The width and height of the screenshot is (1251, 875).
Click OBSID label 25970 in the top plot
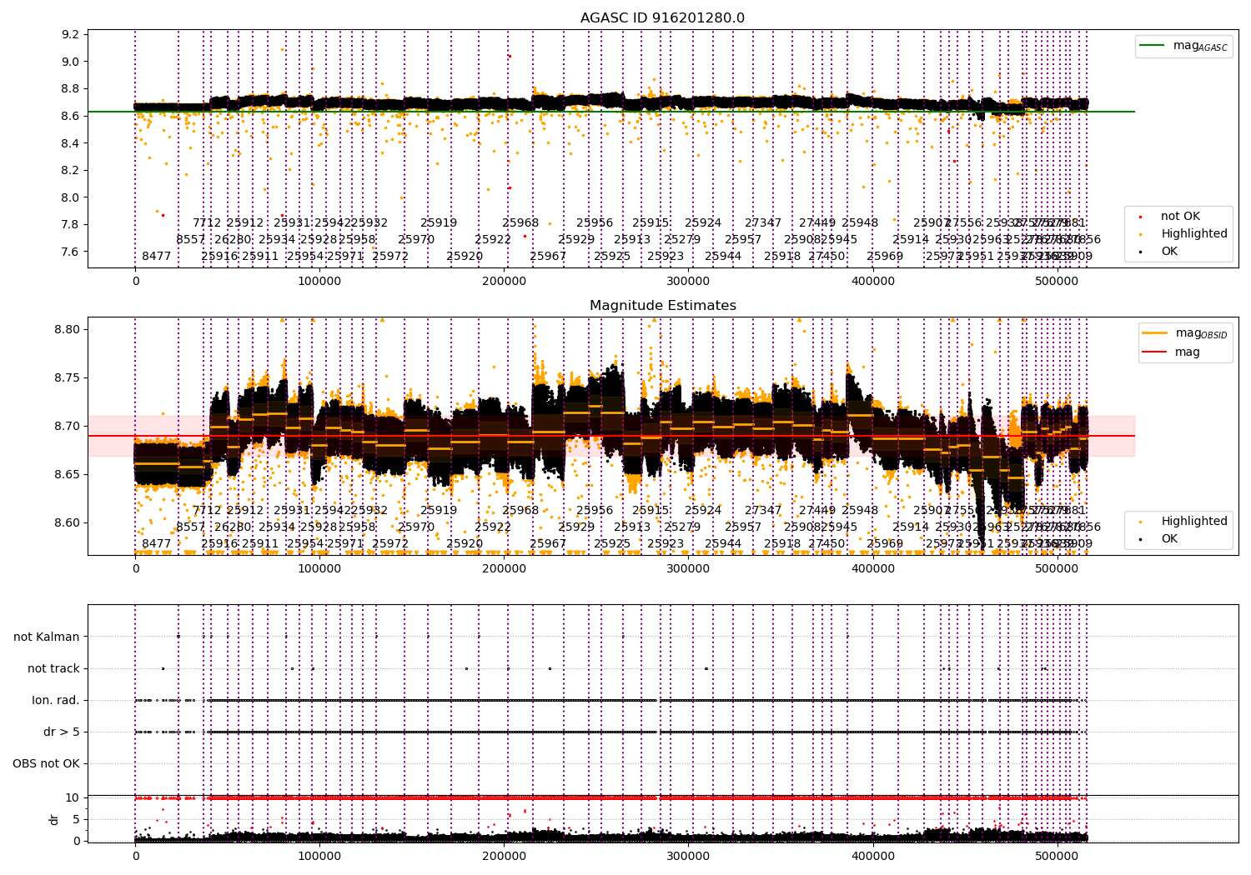(416, 240)
